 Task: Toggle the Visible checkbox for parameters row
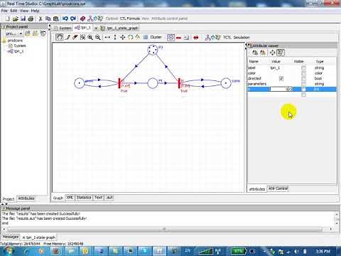pyautogui.click(x=303, y=84)
